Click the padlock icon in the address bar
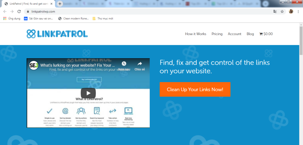The width and height of the screenshot is (303, 145). pos(28,11)
